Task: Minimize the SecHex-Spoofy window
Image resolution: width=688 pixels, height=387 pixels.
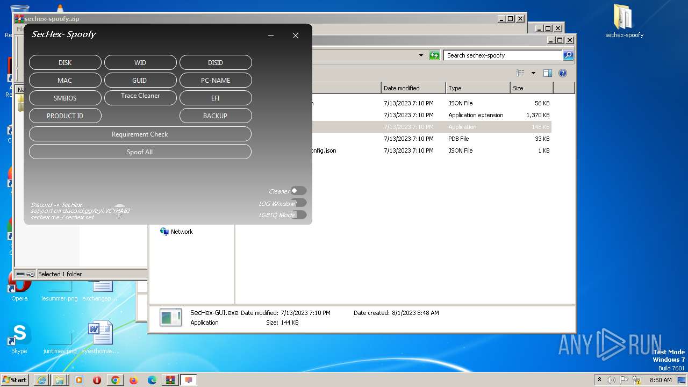Action: [271, 35]
